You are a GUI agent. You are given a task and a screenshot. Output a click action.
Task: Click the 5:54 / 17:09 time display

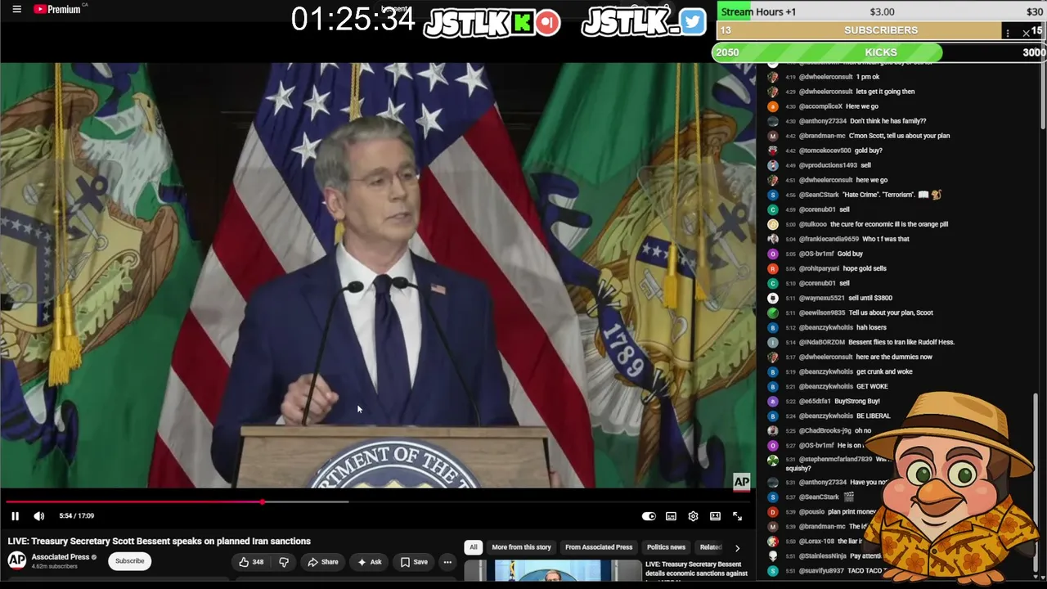(x=76, y=516)
